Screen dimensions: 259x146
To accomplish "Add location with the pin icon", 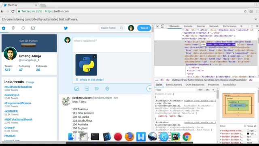I will pyautogui.click(x=107, y=89).
